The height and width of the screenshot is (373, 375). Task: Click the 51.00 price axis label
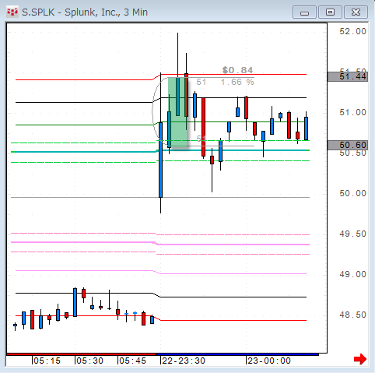352,112
